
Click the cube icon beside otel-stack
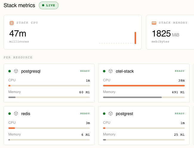tap(111, 71)
